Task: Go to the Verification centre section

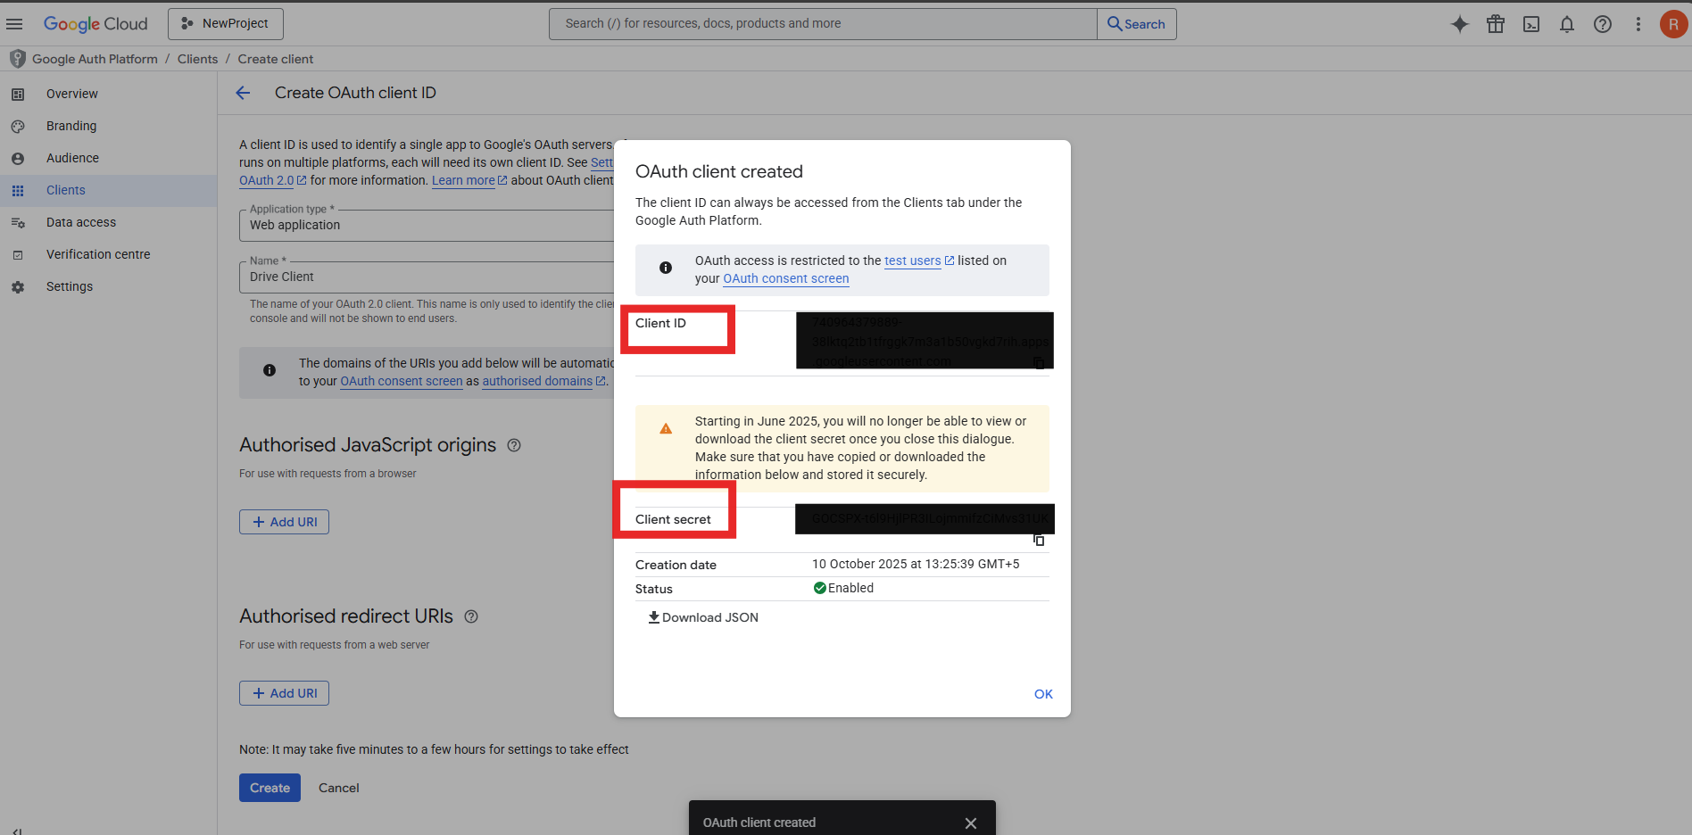Action: (98, 254)
